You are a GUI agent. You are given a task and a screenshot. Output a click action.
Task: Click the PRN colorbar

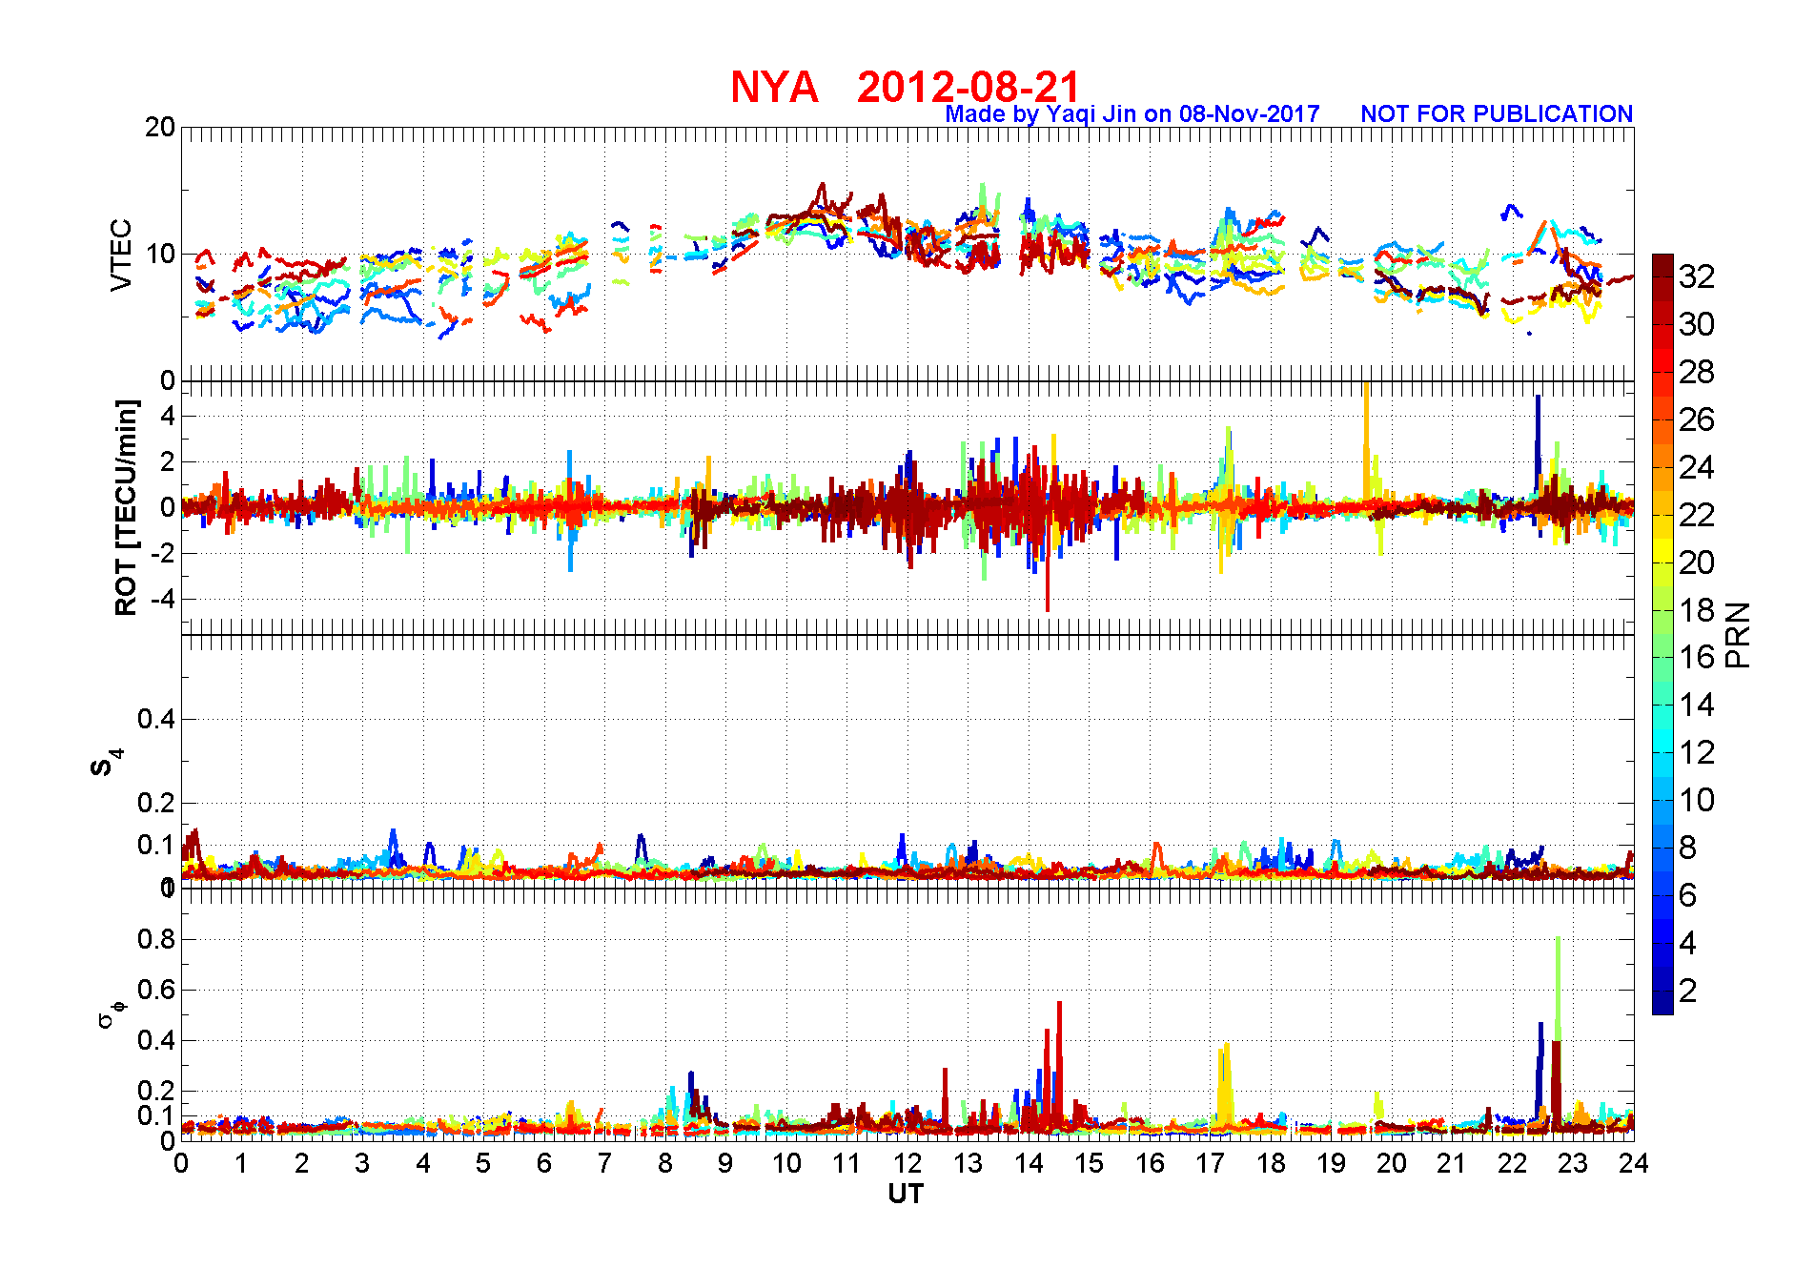coord(1662,634)
